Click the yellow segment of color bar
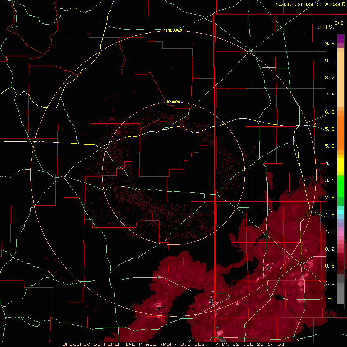Viewport: 347px width, 347px height. click(340, 165)
